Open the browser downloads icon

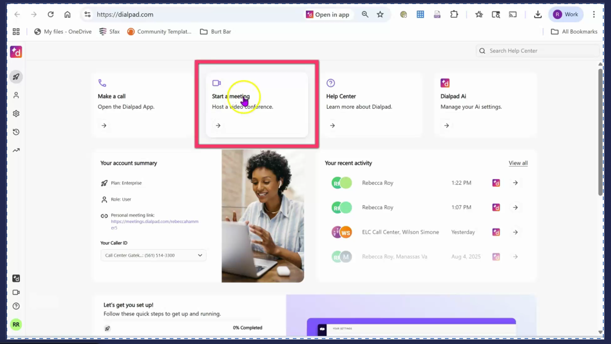tap(538, 14)
